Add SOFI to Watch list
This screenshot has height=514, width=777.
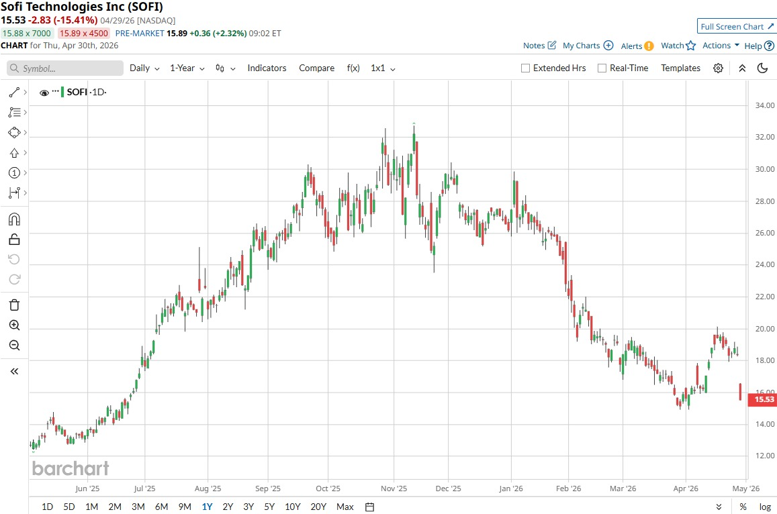678,46
